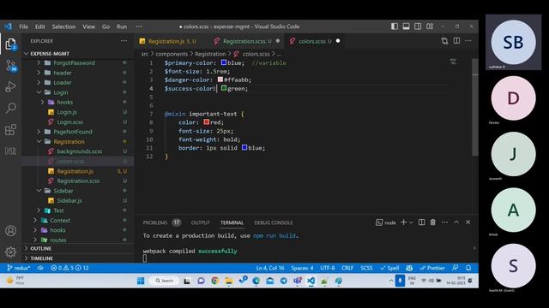Screen dimensions: 549x308
Task: Open the Run and Debug view
Action: pyautogui.click(x=10, y=86)
